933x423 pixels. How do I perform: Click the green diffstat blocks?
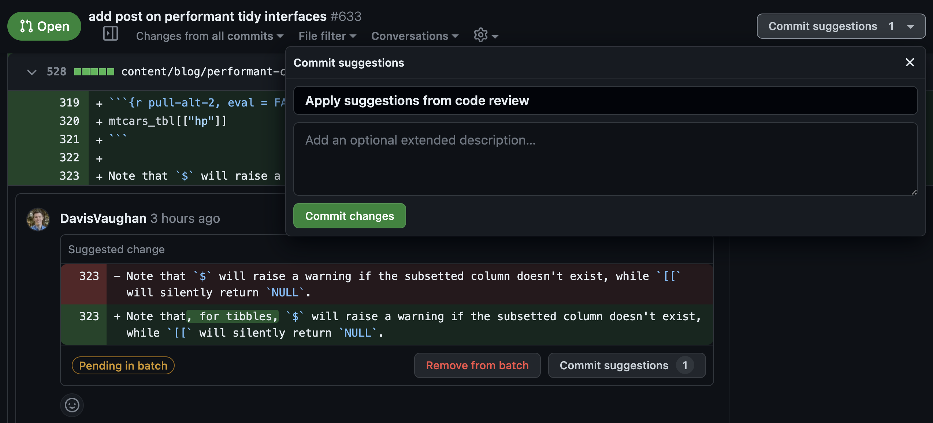[94, 72]
